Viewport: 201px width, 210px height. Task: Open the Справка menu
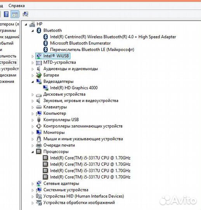pos(17,6)
